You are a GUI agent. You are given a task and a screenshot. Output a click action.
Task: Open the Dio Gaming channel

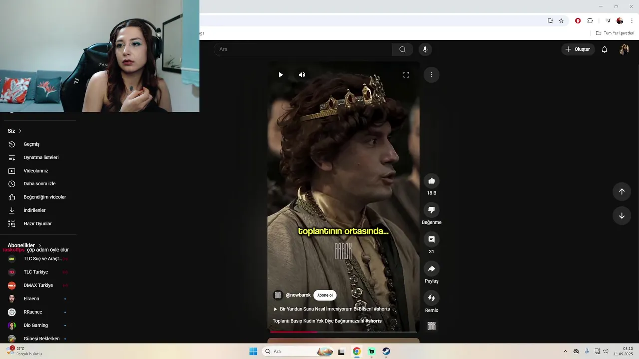[38, 325]
